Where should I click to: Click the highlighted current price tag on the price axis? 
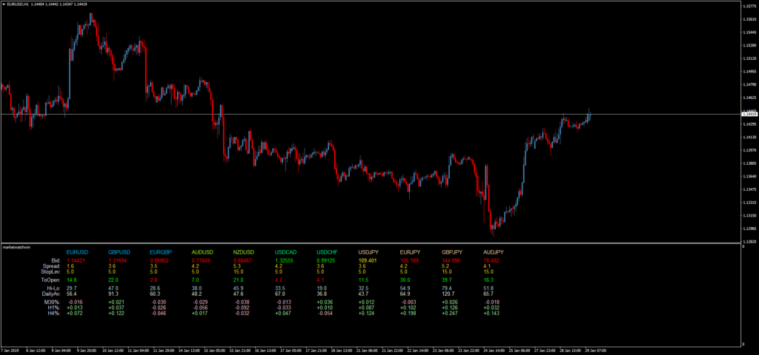tap(749, 114)
